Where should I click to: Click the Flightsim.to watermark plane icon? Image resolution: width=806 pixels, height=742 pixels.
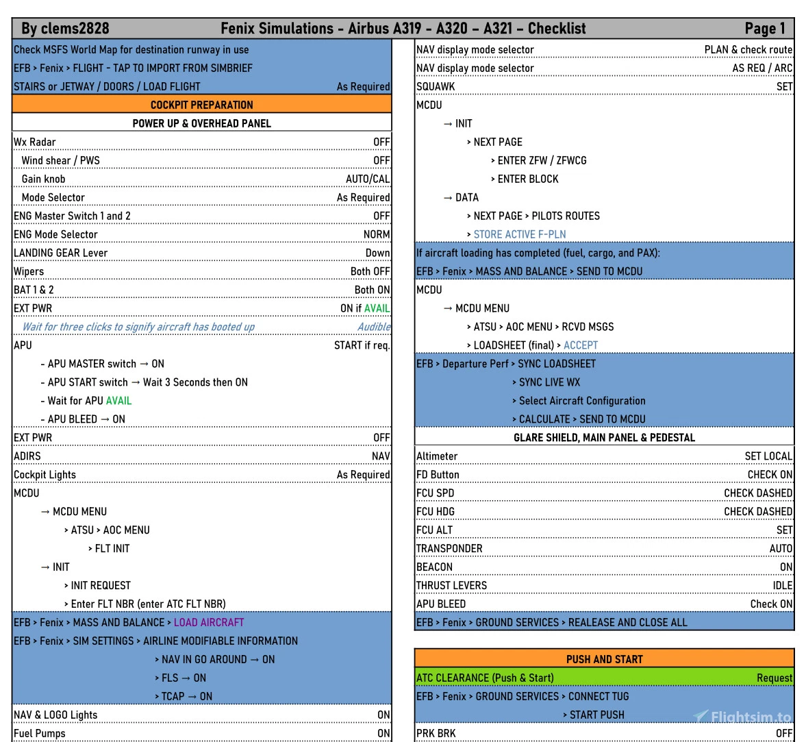coord(701,716)
